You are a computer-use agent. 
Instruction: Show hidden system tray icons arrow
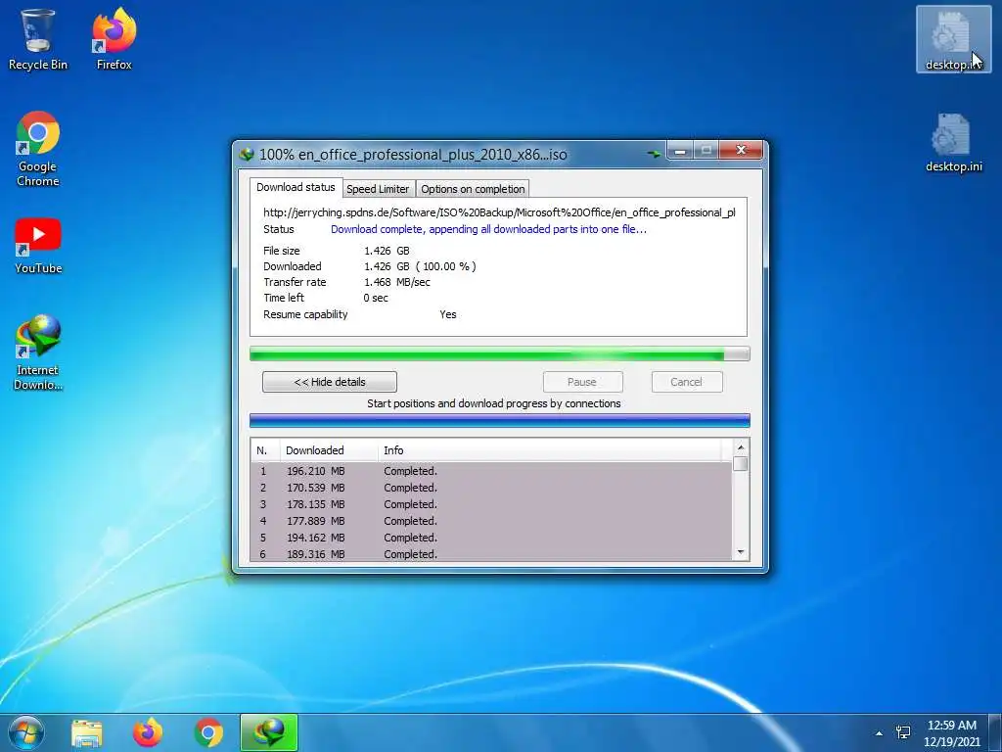(879, 733)
